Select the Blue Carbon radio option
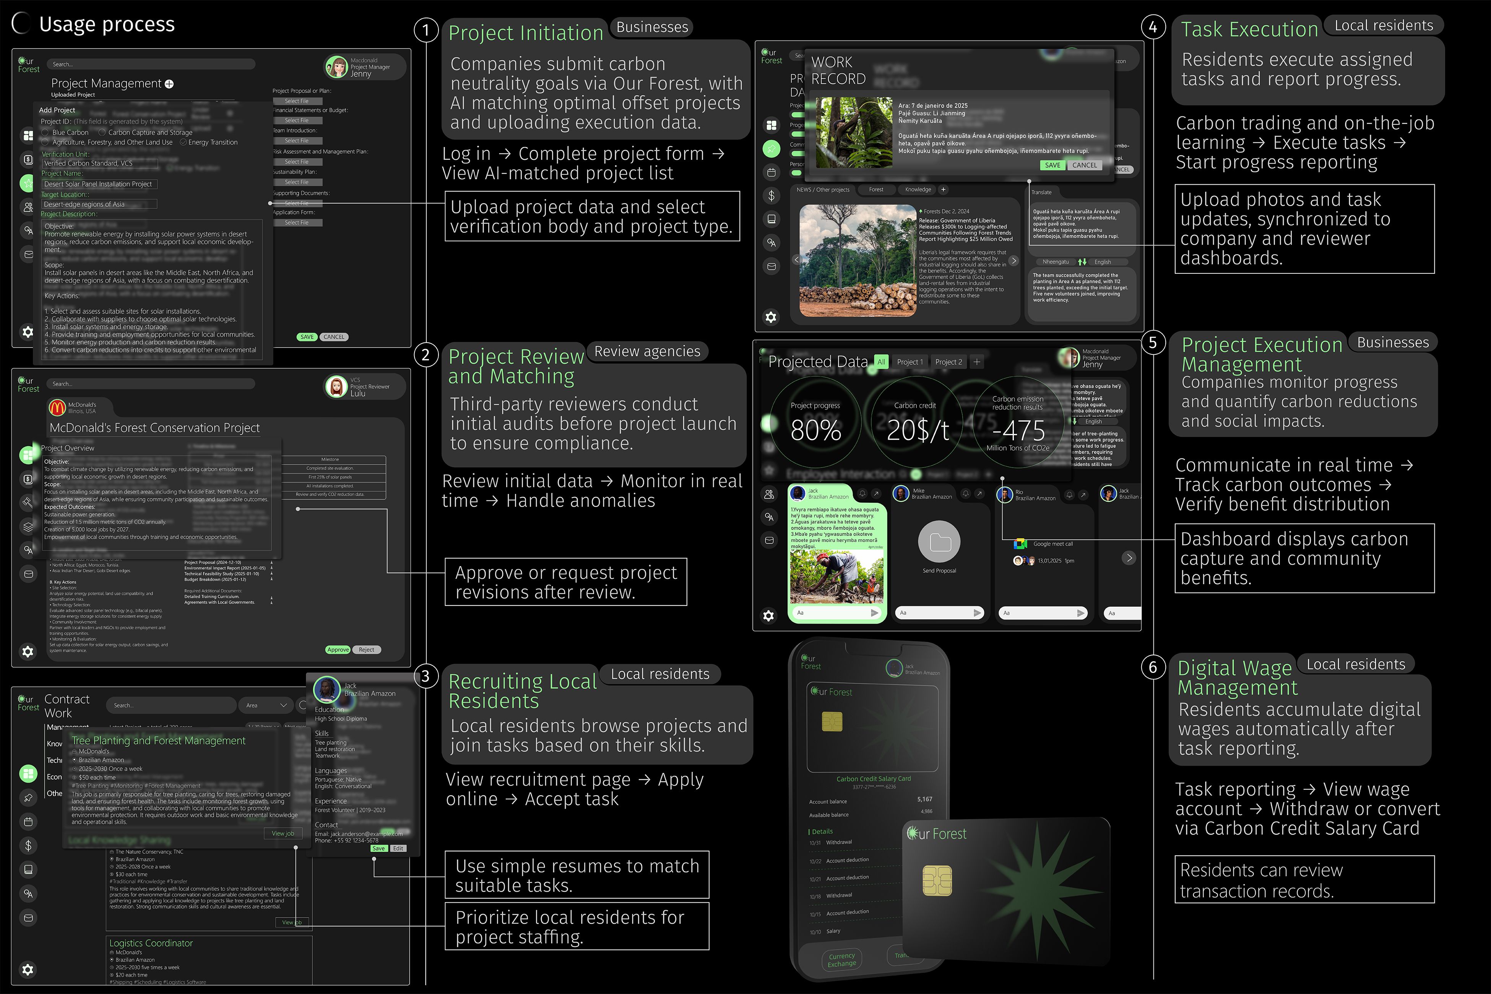Image resolution: width=1491 pixels, height=994 pixels. coord(45,133)
